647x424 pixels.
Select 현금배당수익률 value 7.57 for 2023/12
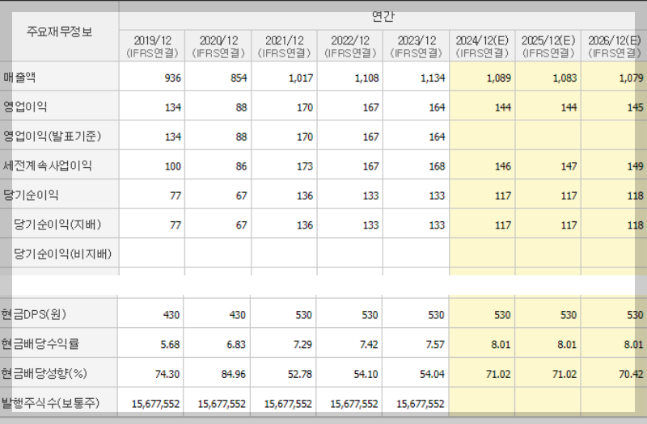[435, 345]
